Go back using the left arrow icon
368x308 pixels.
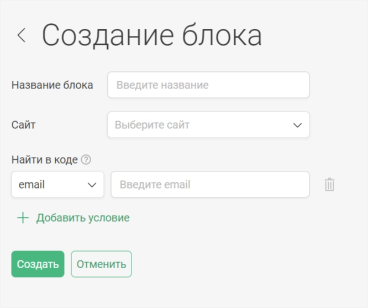[x=22, y=35]
